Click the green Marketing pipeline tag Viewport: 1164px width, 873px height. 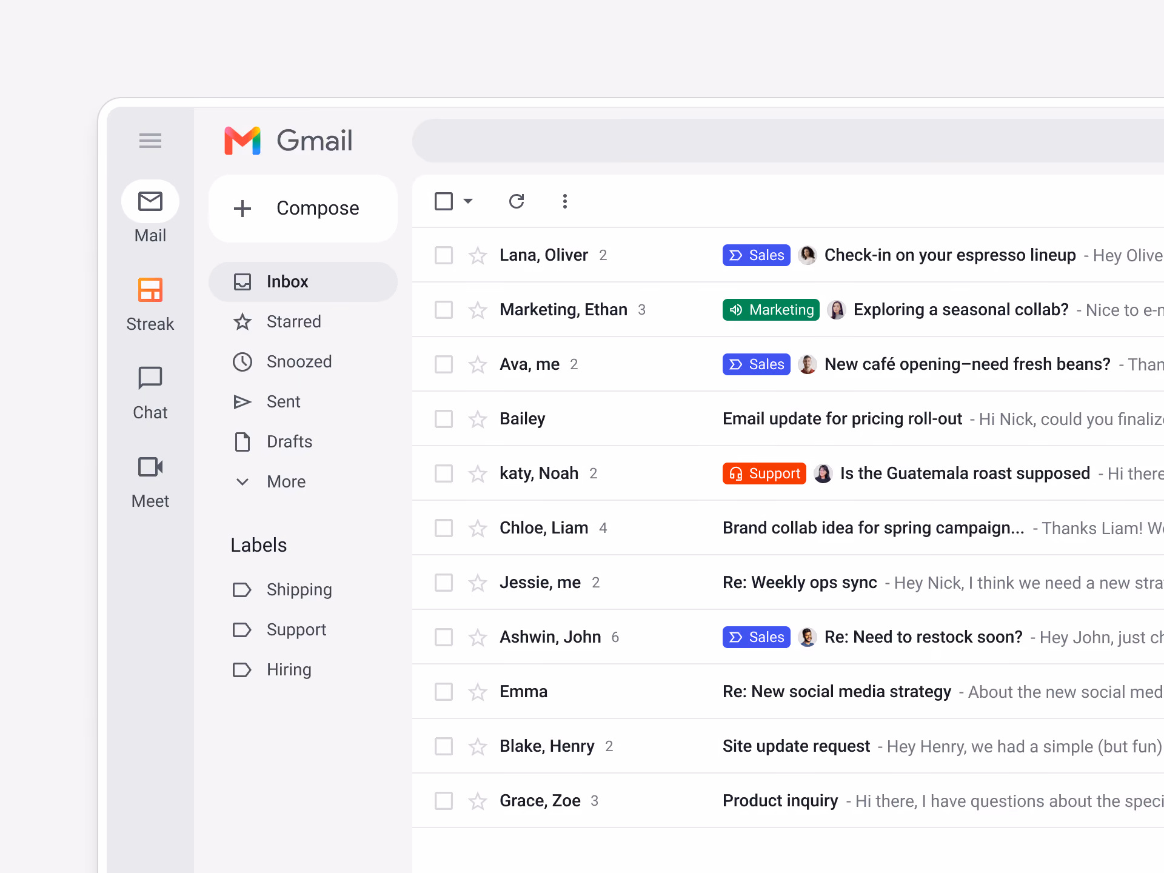(x=771, y=310)
